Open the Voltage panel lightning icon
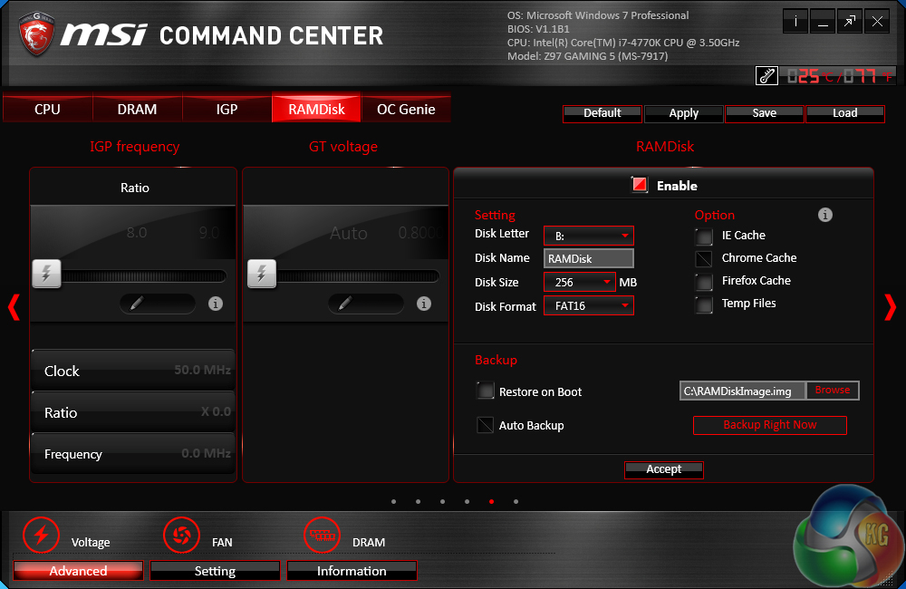 (x=41, y=535)
